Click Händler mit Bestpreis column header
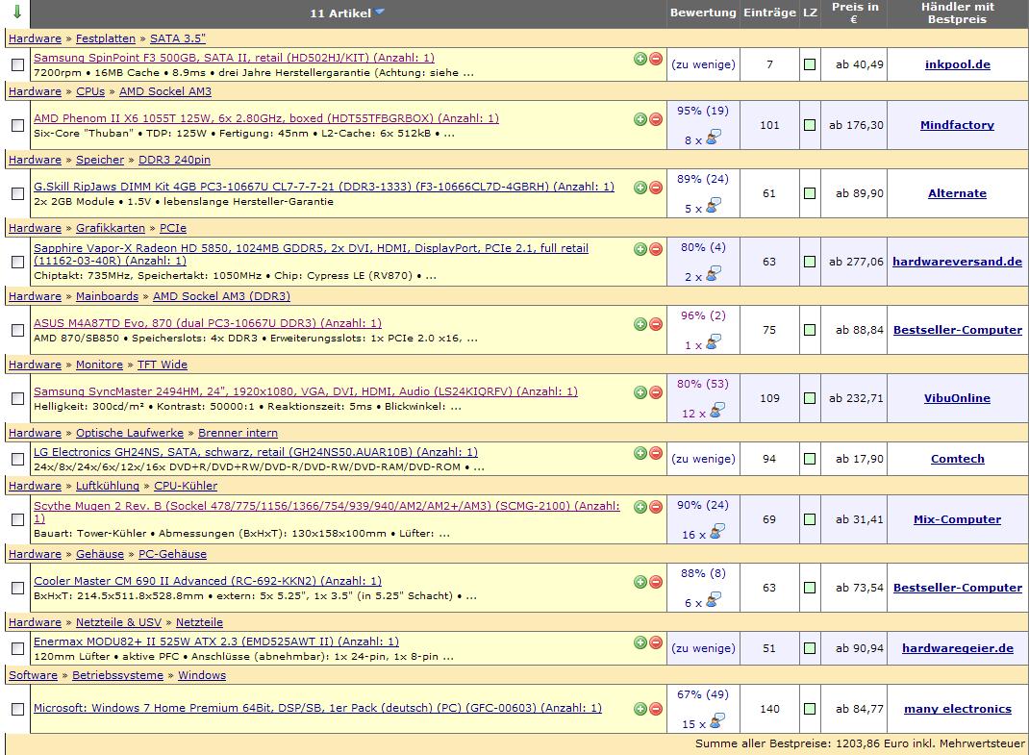Image resolution: width=1029 pixels, height=755 pixels. [x=958, y=13]
